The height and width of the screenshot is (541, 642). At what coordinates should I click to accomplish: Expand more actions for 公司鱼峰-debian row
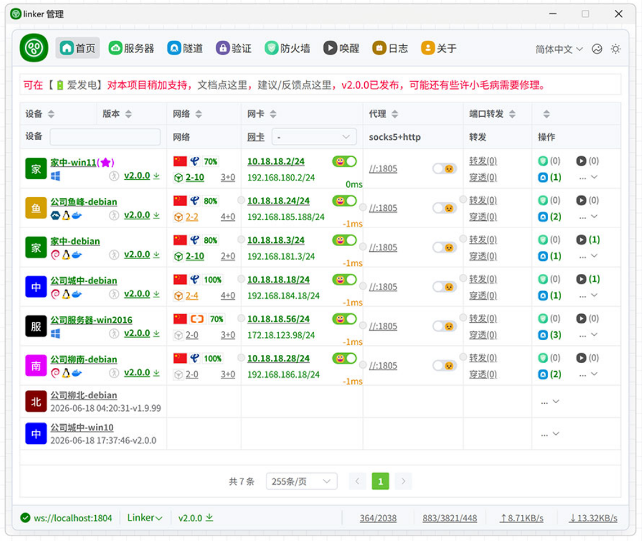pyautogui.click(x=588, y=217)
